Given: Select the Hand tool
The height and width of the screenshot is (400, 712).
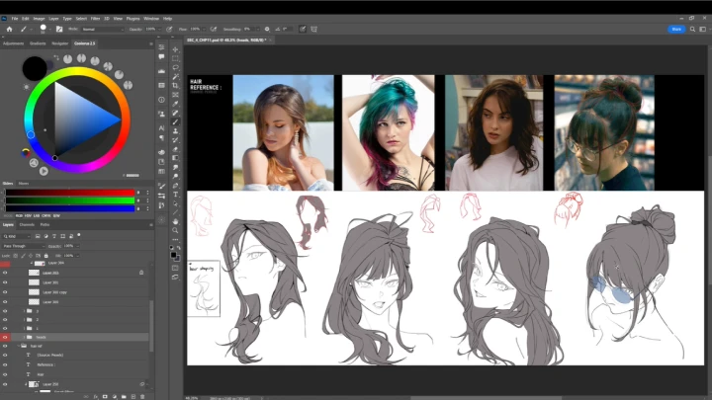Looking at the screenshot, I should 175,222.
